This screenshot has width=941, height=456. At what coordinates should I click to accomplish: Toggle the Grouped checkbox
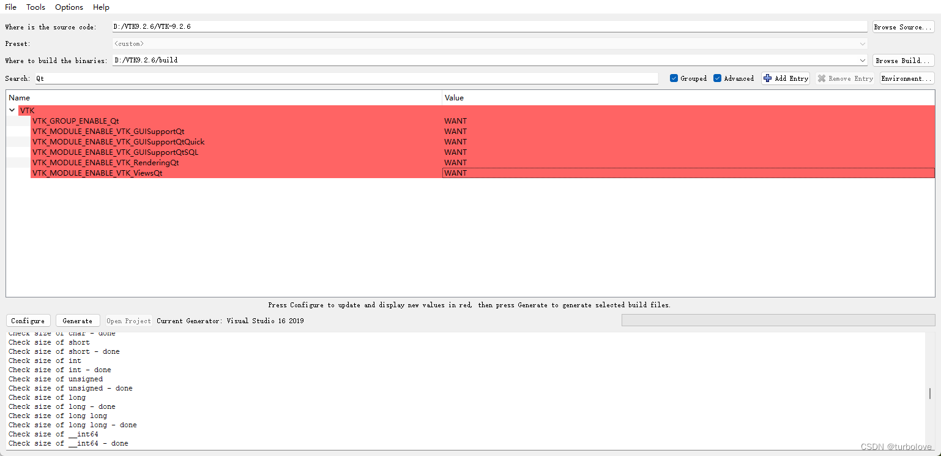tap(673, 78)
